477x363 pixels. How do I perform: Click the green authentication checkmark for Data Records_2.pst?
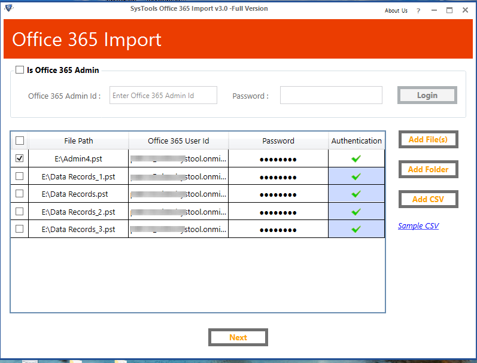(356, 212)
